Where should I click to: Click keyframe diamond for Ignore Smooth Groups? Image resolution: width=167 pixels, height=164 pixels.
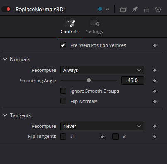(x=155, y=91)
